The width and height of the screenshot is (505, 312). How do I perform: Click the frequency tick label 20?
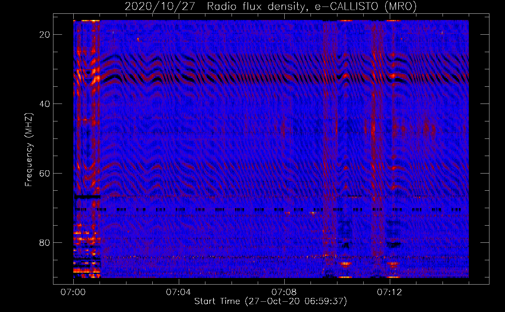(x=45, y=35)
